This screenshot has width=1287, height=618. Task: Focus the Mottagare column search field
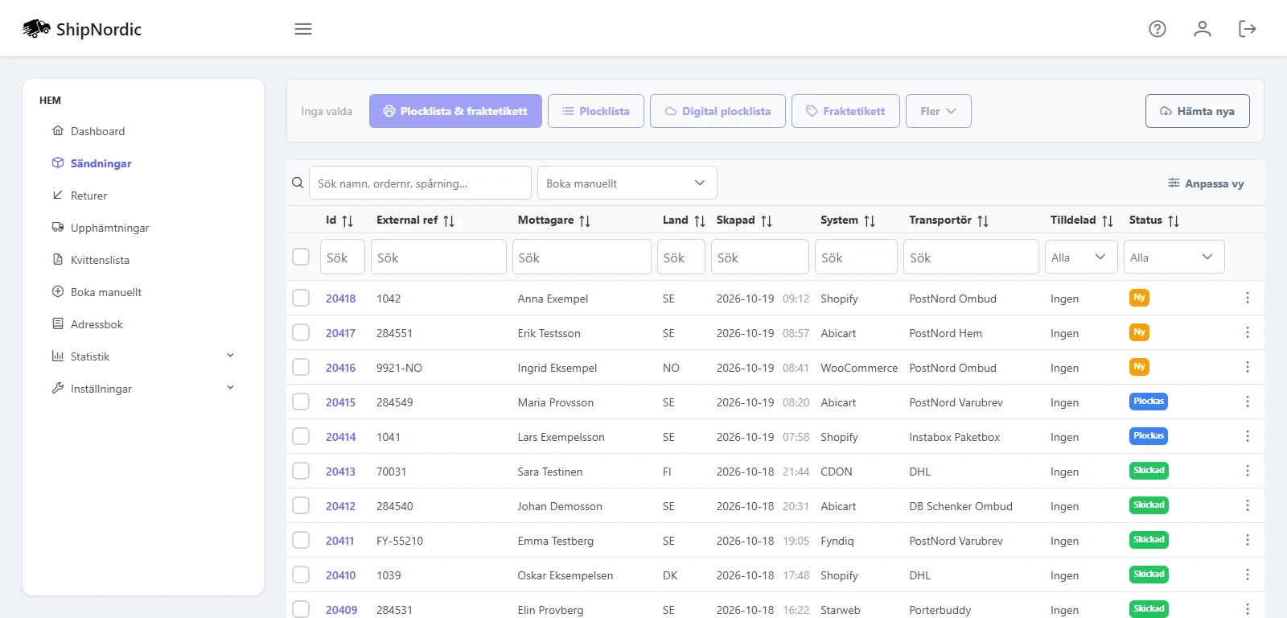pyautogui.click(x=582, y=257)
